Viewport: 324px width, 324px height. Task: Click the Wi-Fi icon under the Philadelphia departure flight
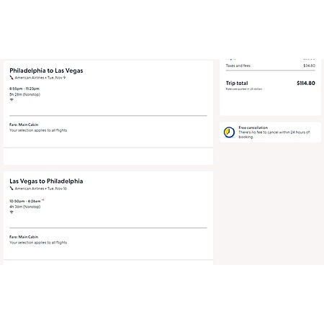(x=12, y=100)
